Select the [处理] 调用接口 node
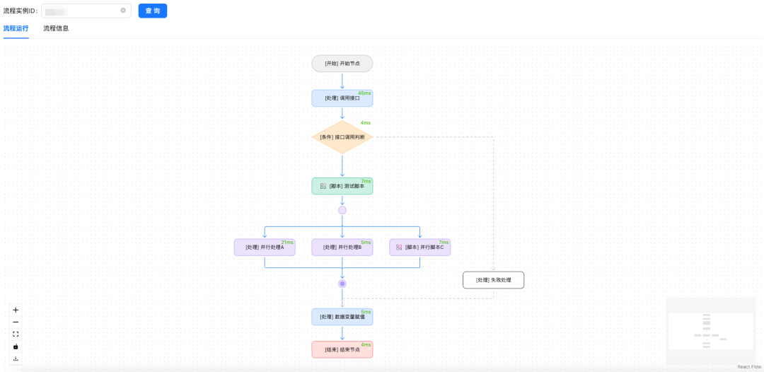The height and width of the screenshot is (372, 764). (342, 98)
